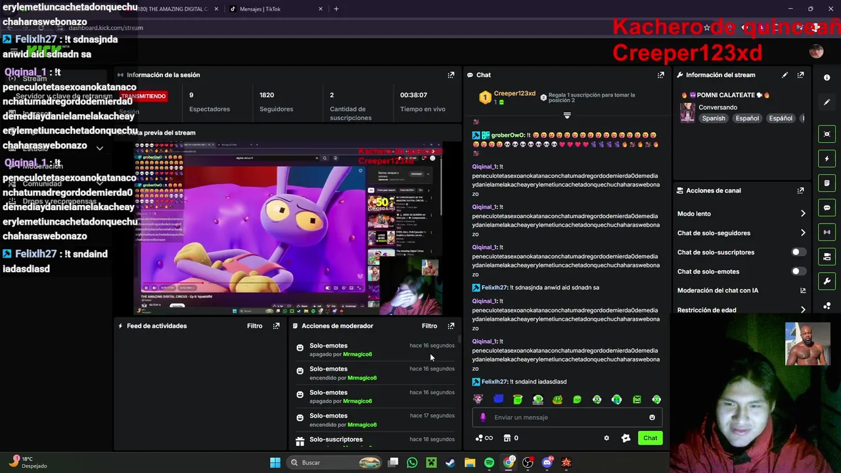Toggle the chat bubble sidebar icon

[827, 208]
